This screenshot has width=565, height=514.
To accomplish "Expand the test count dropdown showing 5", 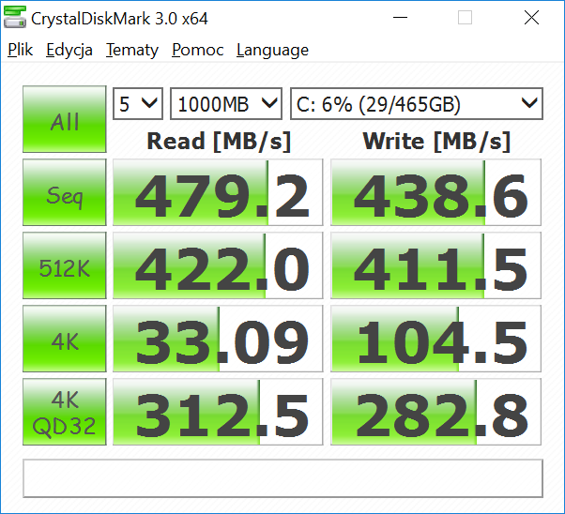I will 138,104.
